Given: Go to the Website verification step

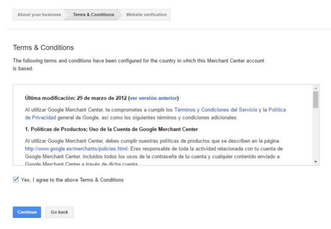Looking at the screenshot, I should tap(146, 15).
